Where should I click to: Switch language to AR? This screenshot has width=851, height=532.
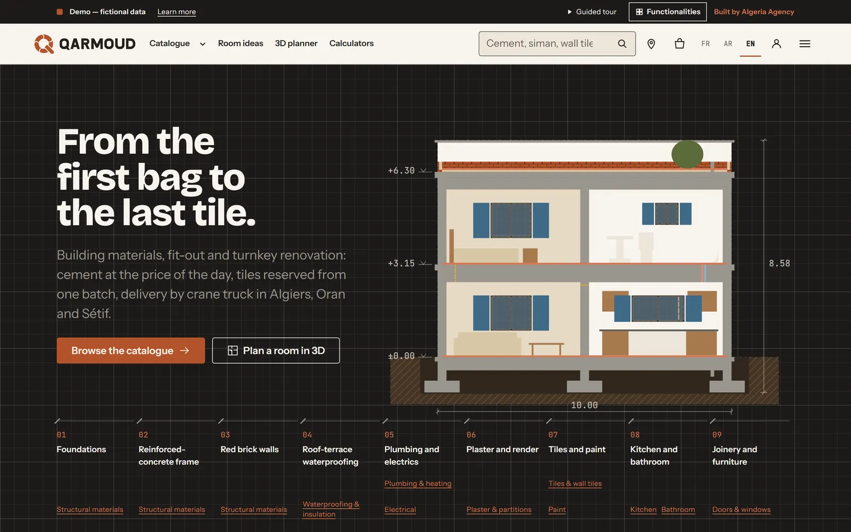click(728, 44)
